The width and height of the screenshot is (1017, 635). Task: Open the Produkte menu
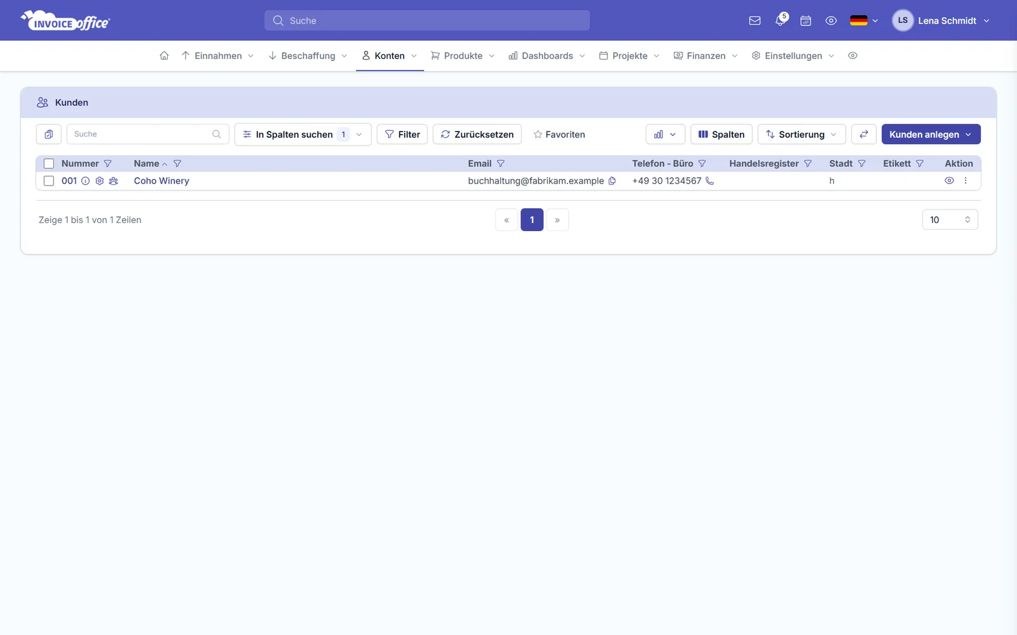pos(463,56)
